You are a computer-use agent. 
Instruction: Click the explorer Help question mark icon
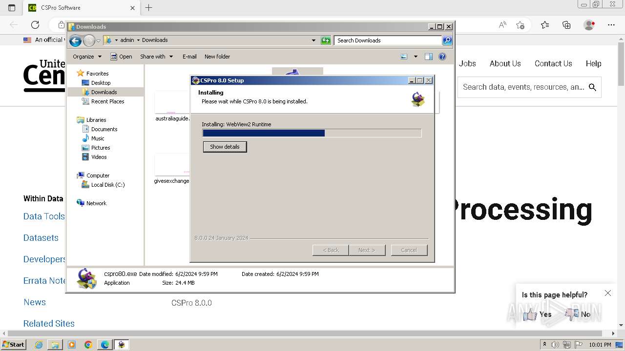pyautogui.click(x=442, y=57)
